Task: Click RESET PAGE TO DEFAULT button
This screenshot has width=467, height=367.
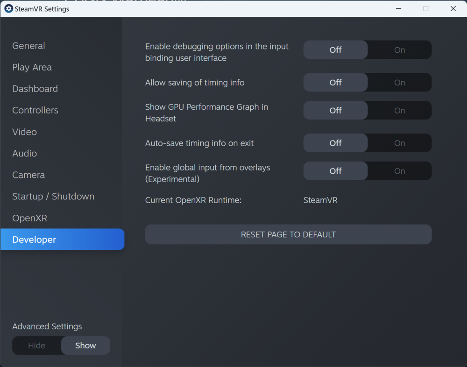Action: (288, 234)
